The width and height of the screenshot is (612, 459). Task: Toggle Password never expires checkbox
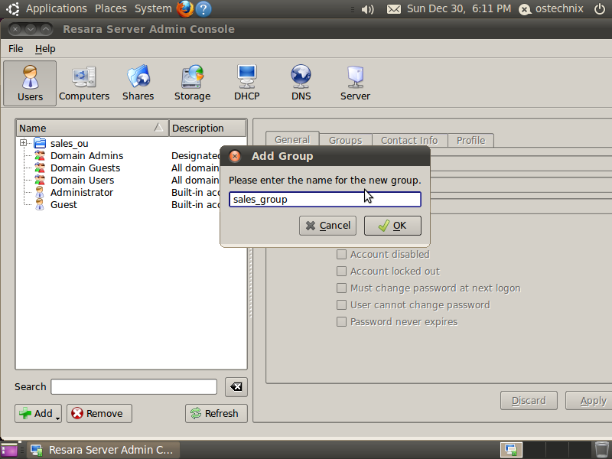click(341, 321)
